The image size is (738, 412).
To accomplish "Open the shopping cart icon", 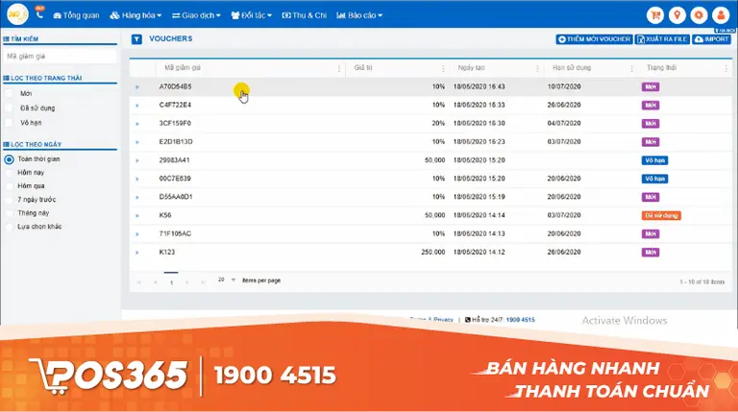I will pos(654,15).
